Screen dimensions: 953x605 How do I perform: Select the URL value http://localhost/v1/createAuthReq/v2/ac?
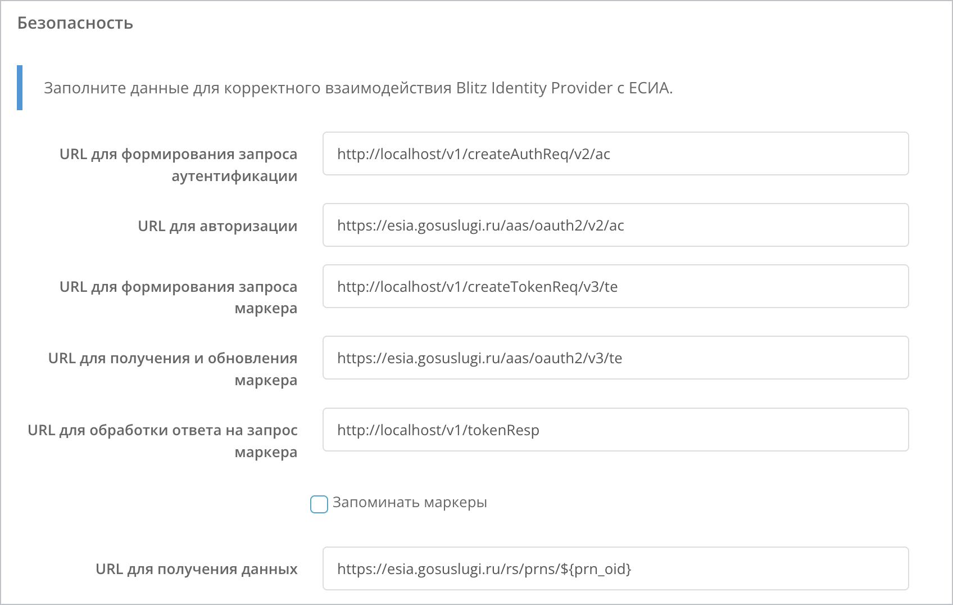point(475,153)
